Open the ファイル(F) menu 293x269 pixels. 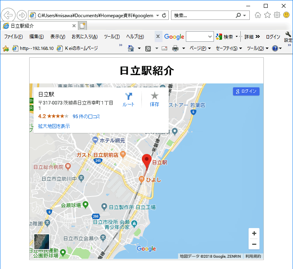pos(14,37)
